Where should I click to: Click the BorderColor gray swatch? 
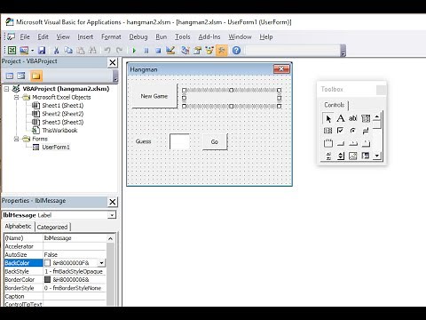[47, 279]
